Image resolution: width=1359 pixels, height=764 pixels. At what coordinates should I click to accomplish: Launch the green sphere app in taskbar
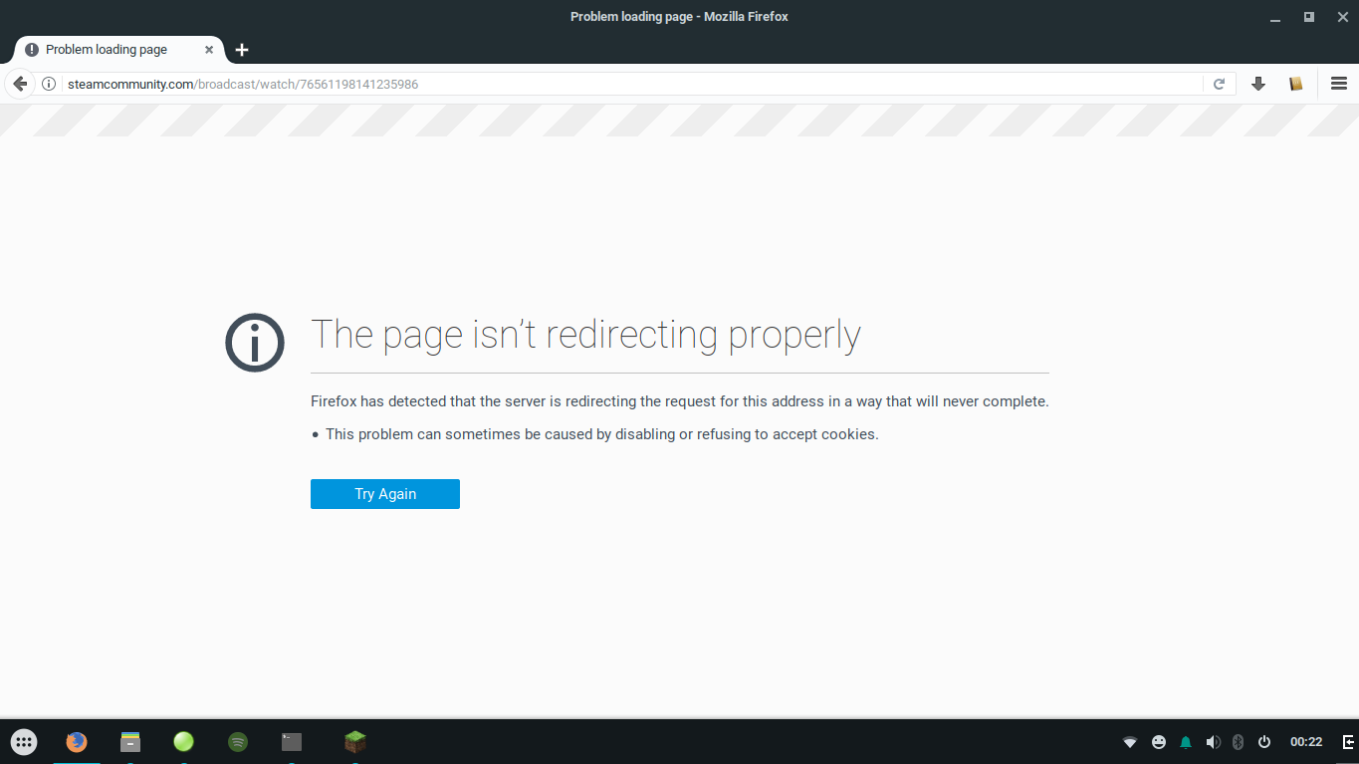pyautogui.click(x=183, y=742)
